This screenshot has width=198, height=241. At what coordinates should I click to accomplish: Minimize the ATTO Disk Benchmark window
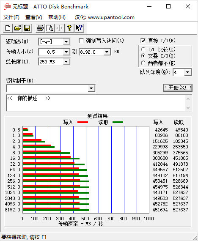click(x=149, y=6)
